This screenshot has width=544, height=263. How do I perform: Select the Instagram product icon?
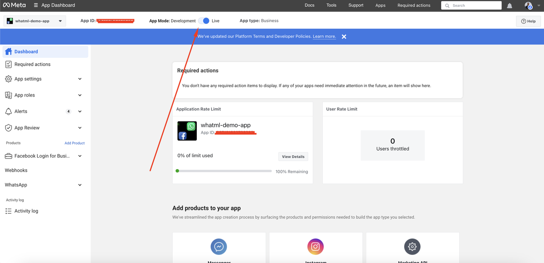(x=315, y=246)
